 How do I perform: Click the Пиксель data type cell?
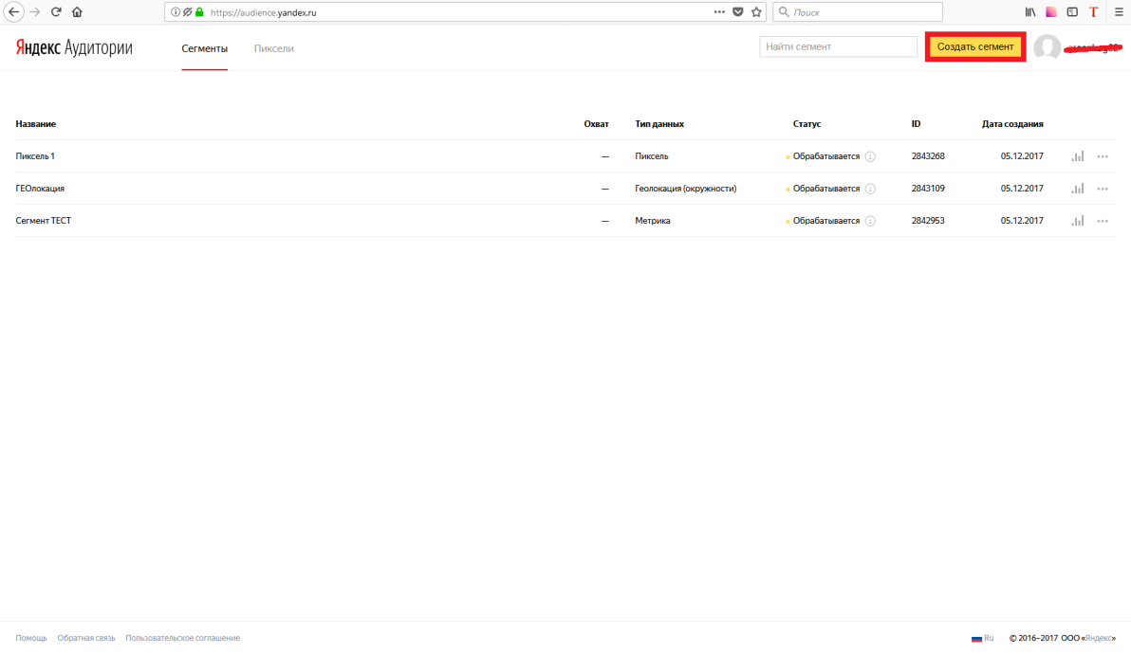coord(651,156)
